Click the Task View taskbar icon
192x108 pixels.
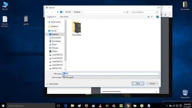tap(58, 106)
